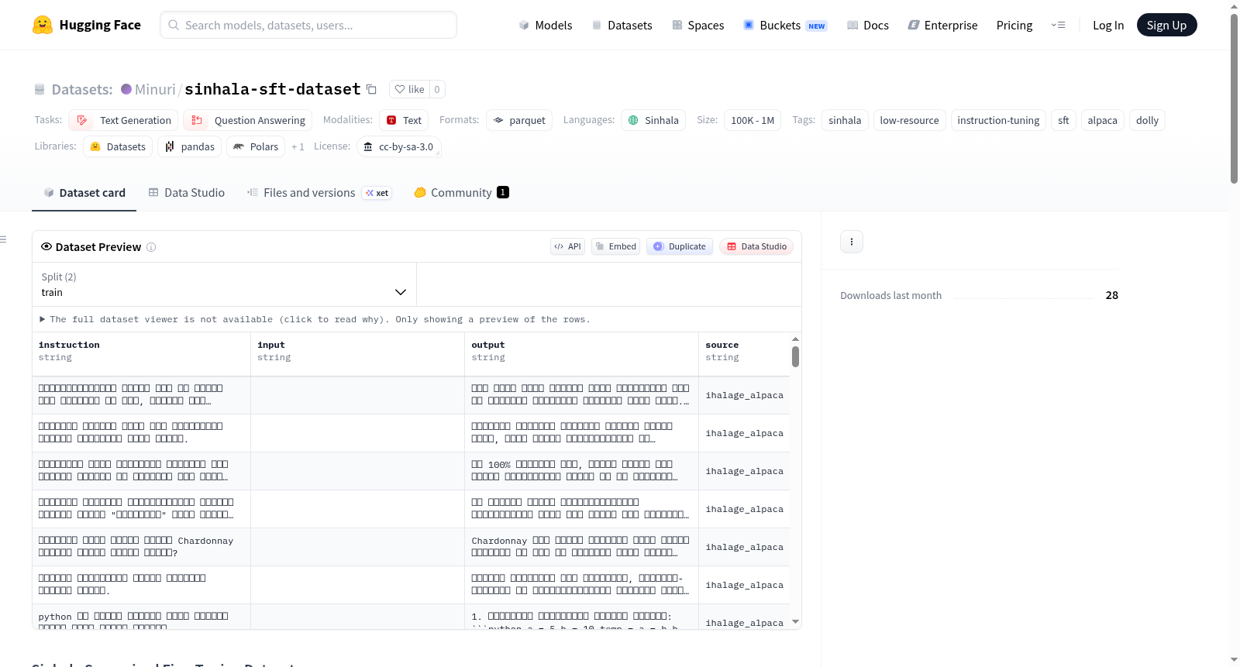Click the Hugging Face logo icon
The image size is (1240, 667).
(43, 25)
